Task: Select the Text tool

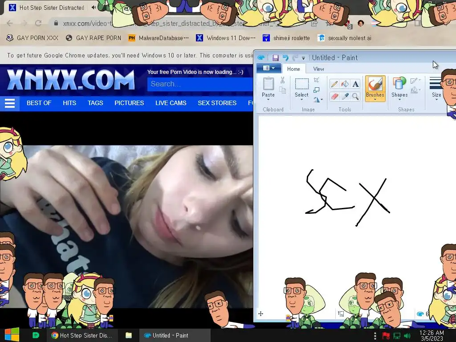Action: 355,84
